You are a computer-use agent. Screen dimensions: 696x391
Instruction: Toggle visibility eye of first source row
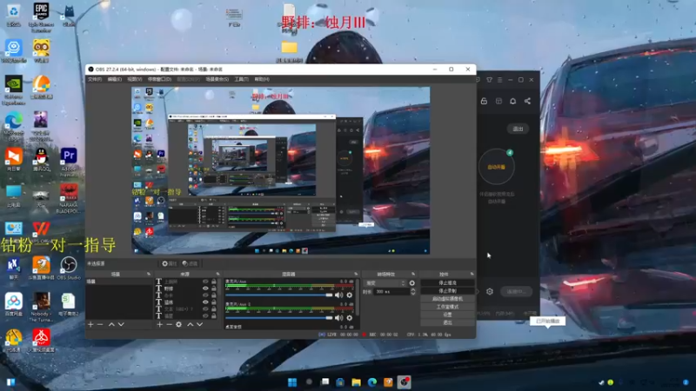tap(205, 282)
